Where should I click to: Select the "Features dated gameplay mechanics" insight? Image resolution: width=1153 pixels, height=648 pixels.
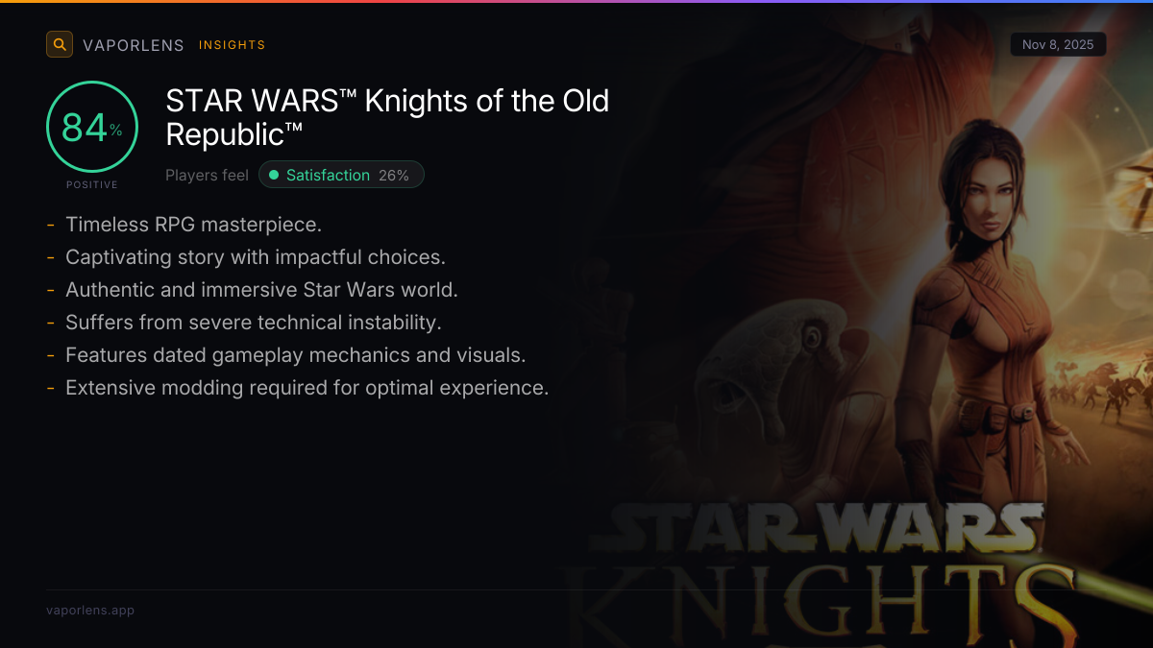295,355
